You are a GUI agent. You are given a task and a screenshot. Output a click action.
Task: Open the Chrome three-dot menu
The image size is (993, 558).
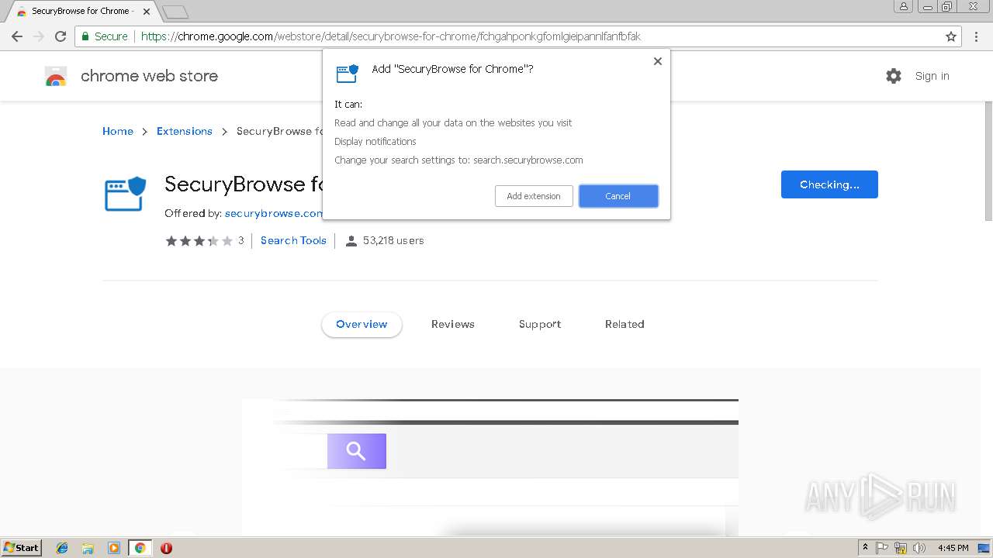tap(976, 36)
